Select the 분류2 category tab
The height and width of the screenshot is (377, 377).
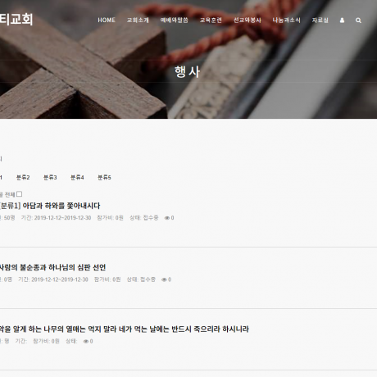click(23, 178)
